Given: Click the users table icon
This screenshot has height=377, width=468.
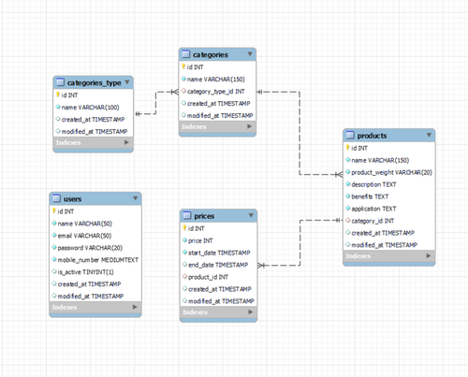Looking at the screenshot, I should (56, 198).
